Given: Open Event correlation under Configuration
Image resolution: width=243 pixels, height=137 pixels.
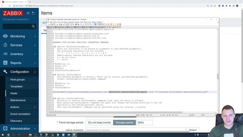Looking at the screenshot, I should (x=20, y=114).
